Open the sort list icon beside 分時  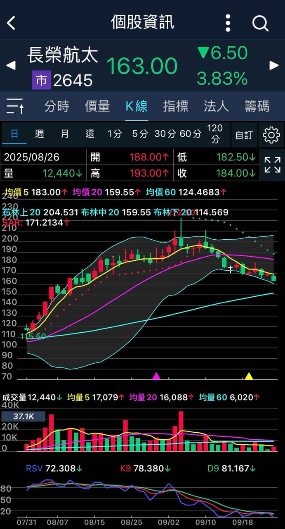(16, 107)
